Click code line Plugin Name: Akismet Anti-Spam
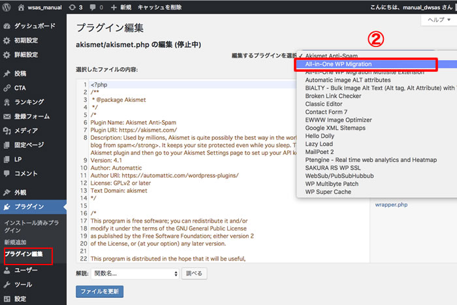The width and height of the screenshot is (457, 305). [x=133, y=123]
